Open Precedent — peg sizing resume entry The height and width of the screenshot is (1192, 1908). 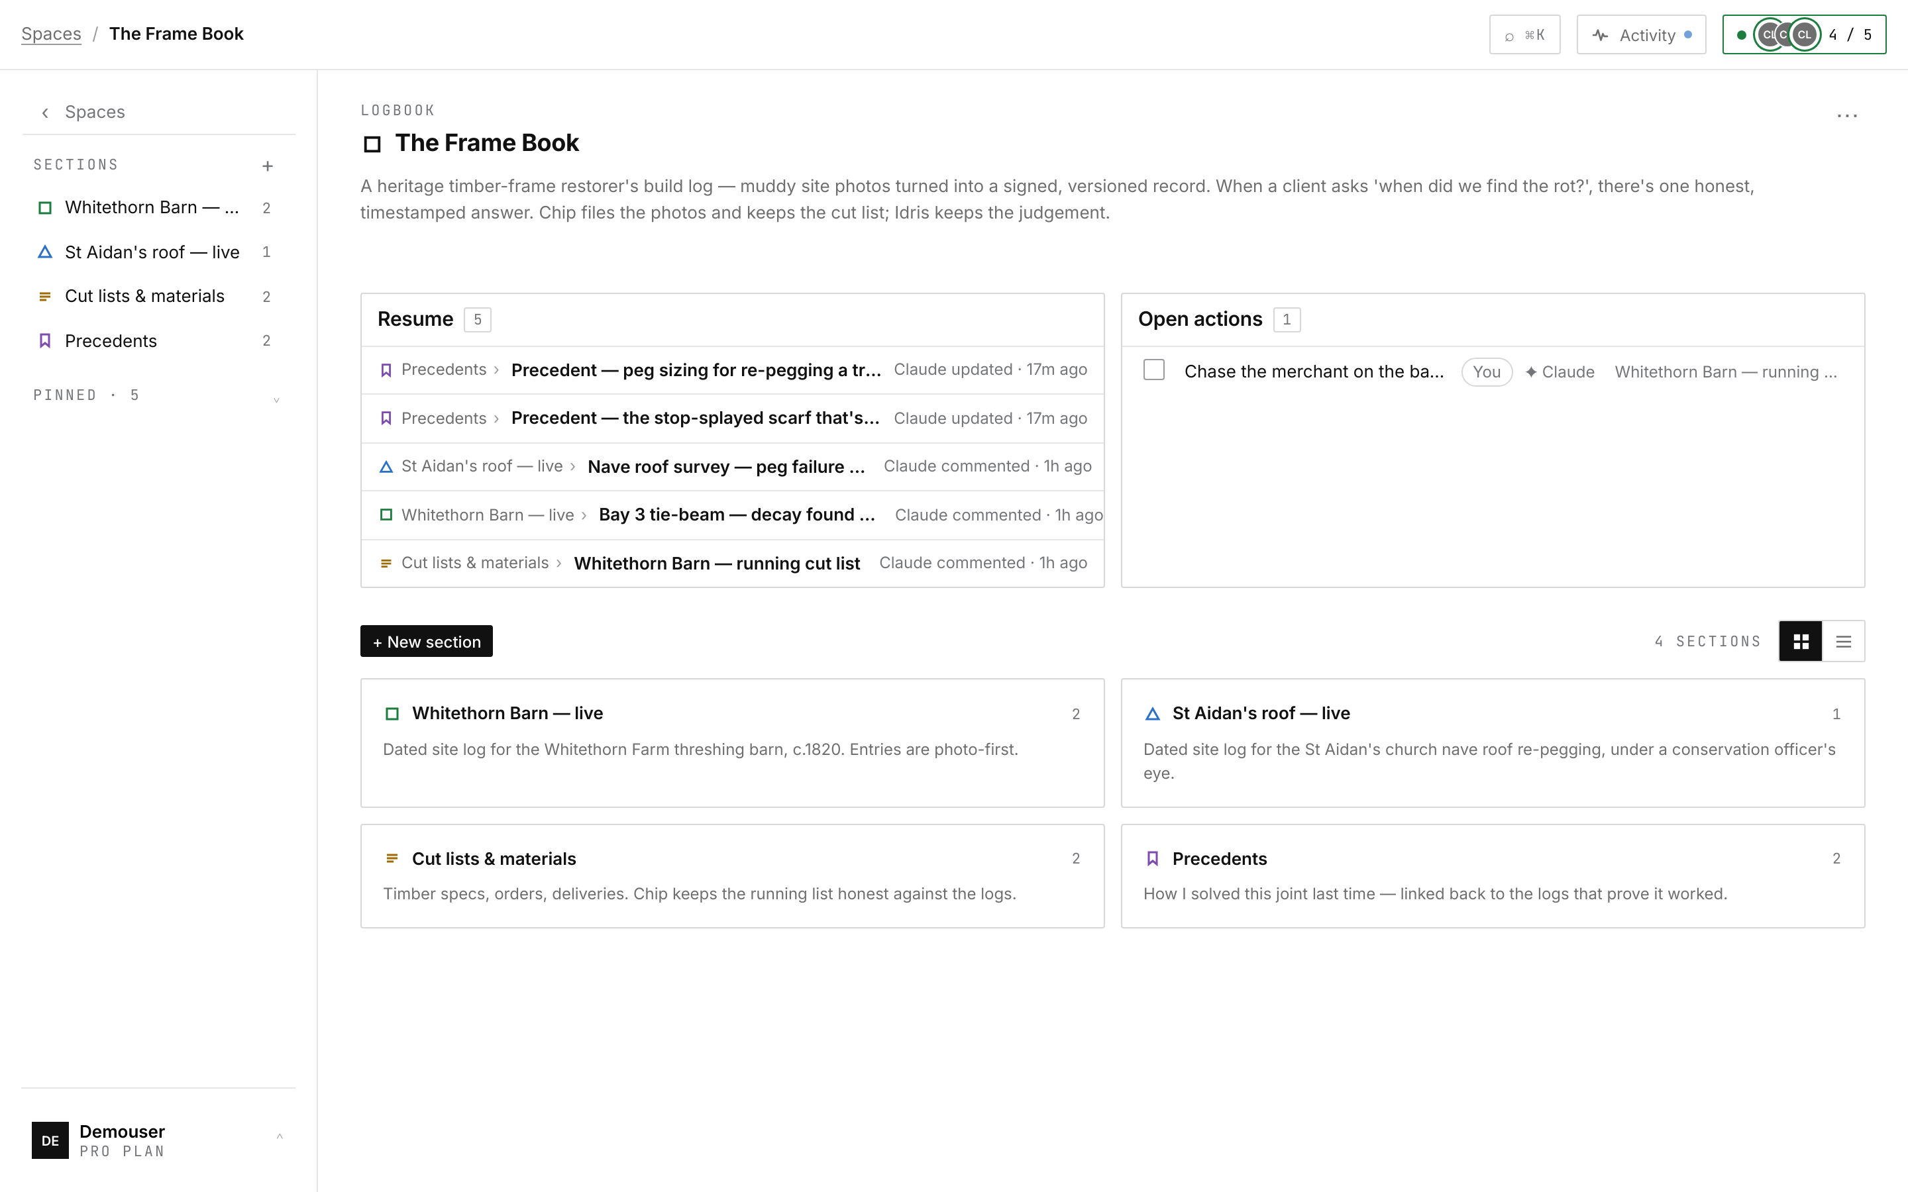click(x=733, y=370)
